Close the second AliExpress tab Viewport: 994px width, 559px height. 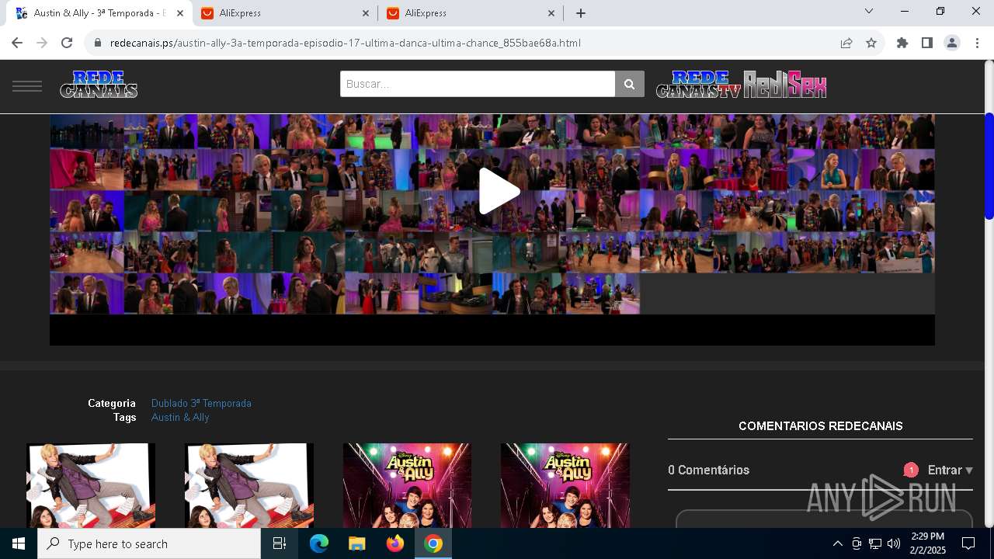click(551, 13)
